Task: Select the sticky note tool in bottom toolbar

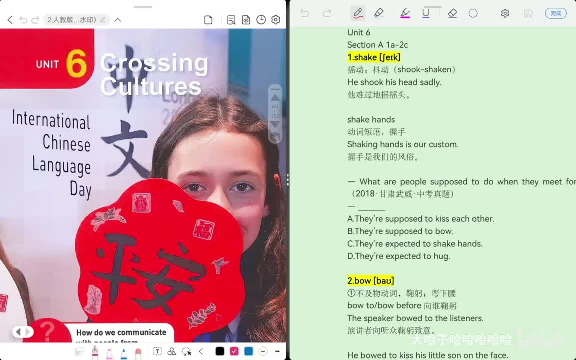Action: click(x=79, y=352)
